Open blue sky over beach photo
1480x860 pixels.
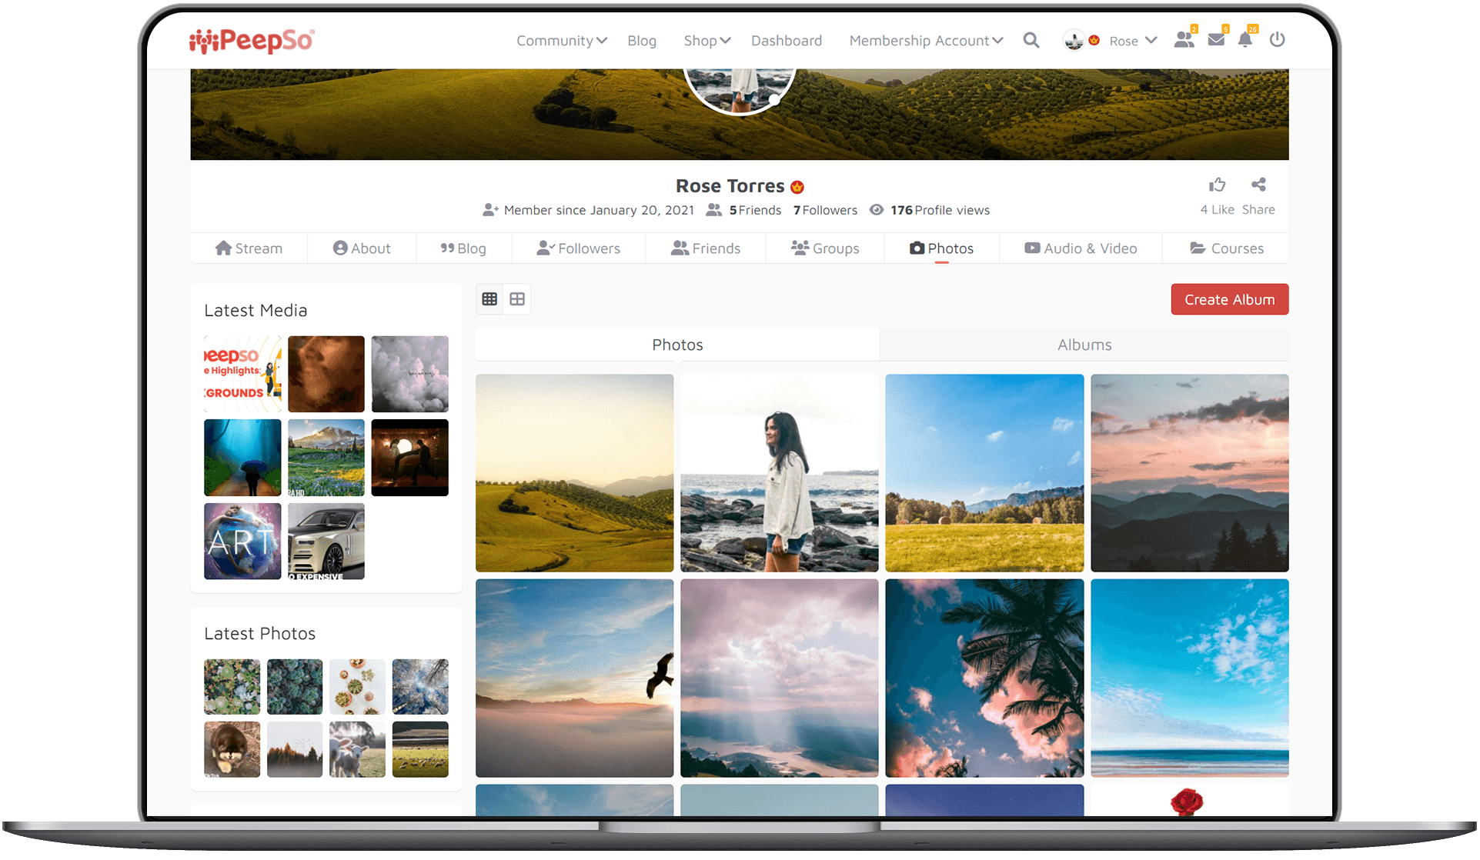tap(1190, 678)
